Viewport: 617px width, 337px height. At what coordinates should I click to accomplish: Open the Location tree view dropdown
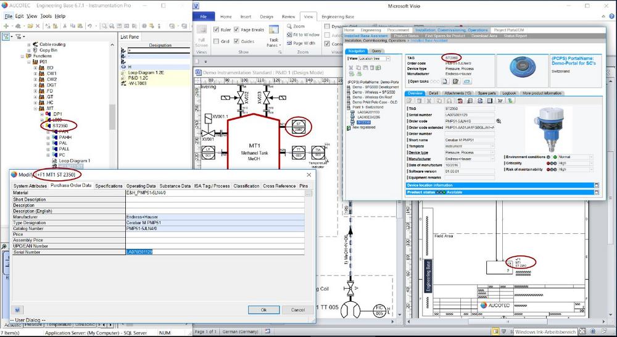pyautogui.click(x=387, y=58)
